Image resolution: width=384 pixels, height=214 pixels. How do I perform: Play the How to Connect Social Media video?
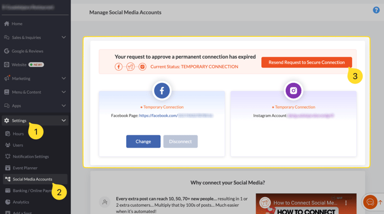pos(306,204)
